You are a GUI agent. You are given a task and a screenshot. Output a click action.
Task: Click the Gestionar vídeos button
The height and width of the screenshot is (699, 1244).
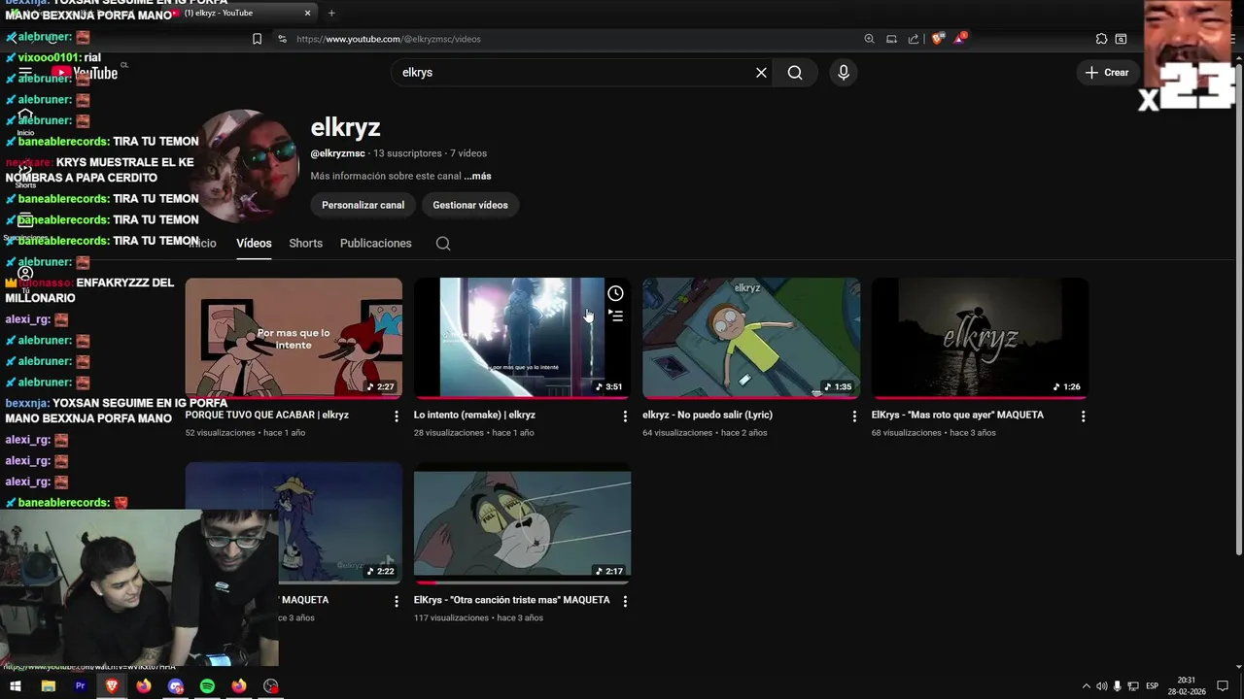(470, 205)
